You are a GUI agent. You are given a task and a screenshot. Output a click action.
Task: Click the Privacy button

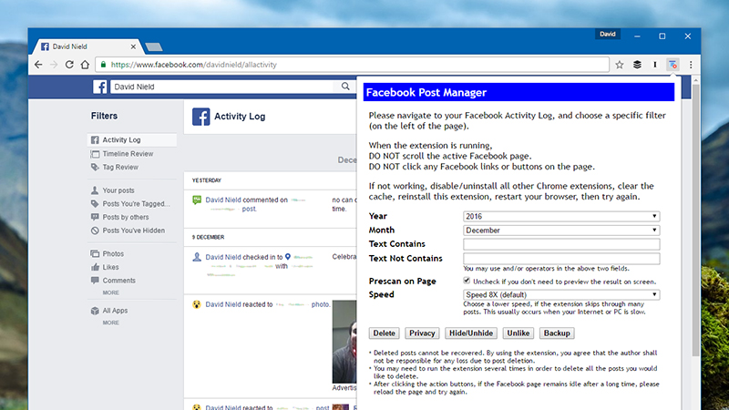pos(422,333)
